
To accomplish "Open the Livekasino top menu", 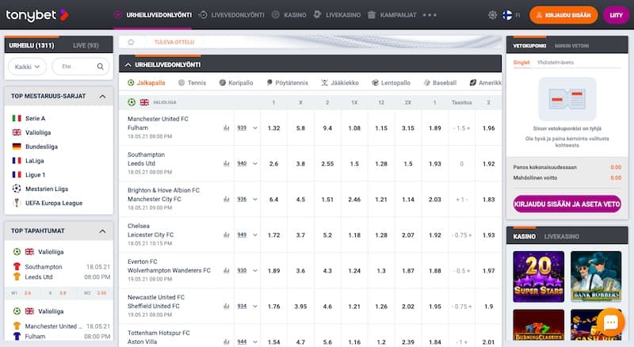I will point(338,15).
